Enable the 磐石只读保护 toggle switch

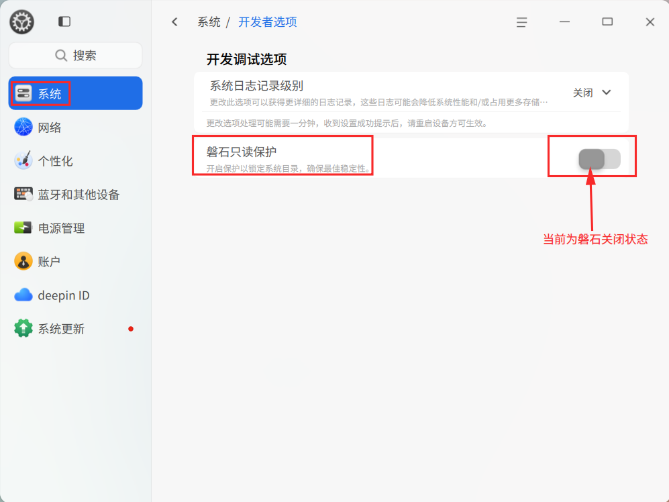click(x=599, y=159)
